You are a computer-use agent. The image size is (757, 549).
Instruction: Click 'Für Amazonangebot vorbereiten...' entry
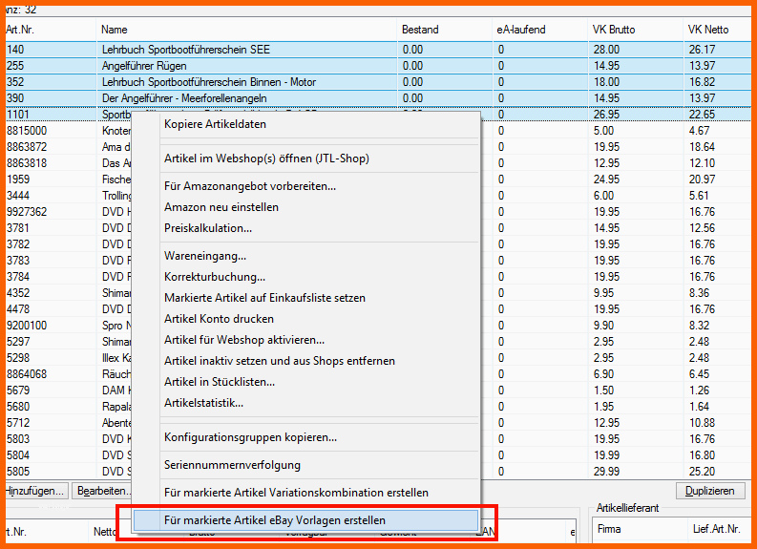[305, 186]
